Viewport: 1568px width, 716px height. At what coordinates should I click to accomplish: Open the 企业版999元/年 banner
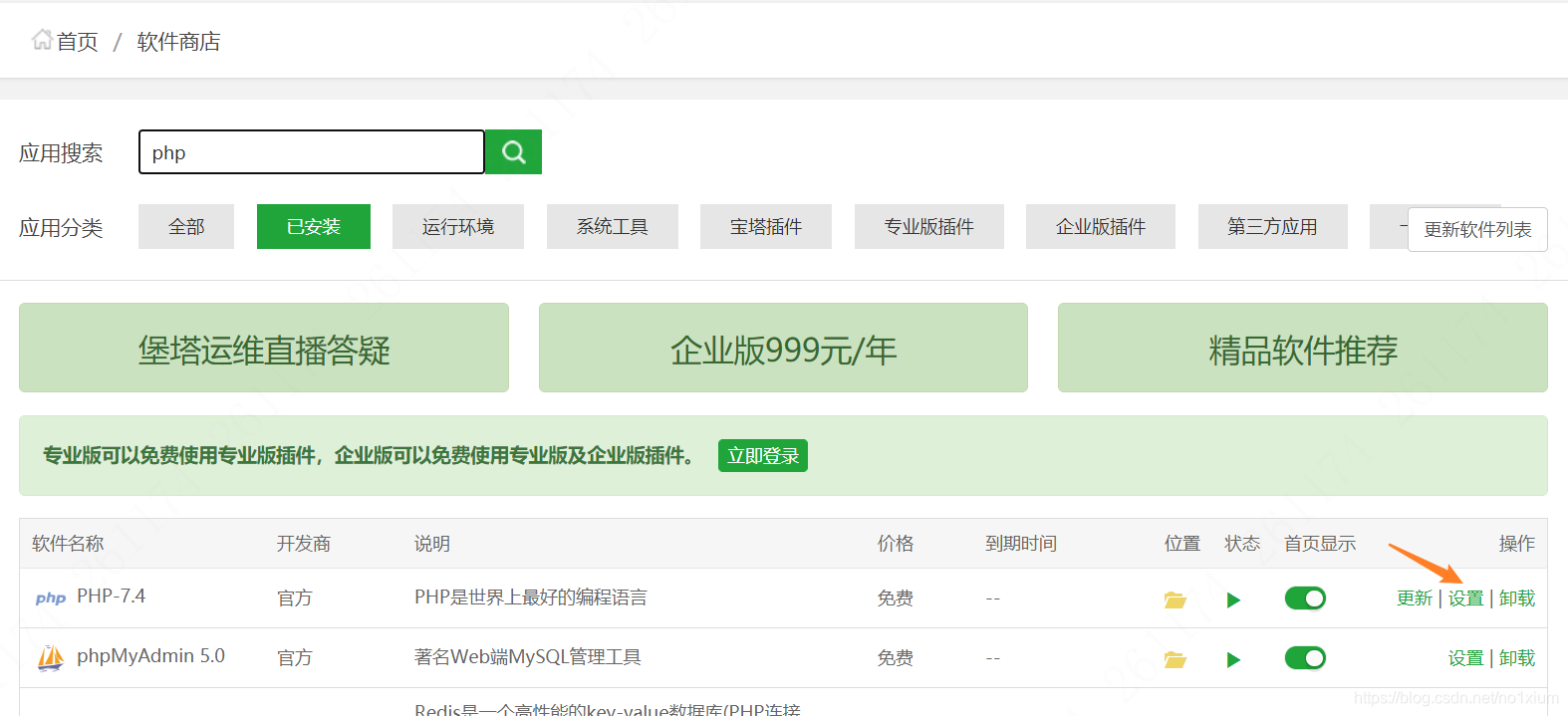783,348
